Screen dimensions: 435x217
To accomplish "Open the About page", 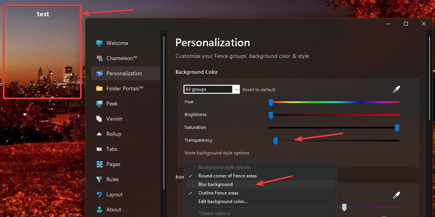I will tap(113, 210).
